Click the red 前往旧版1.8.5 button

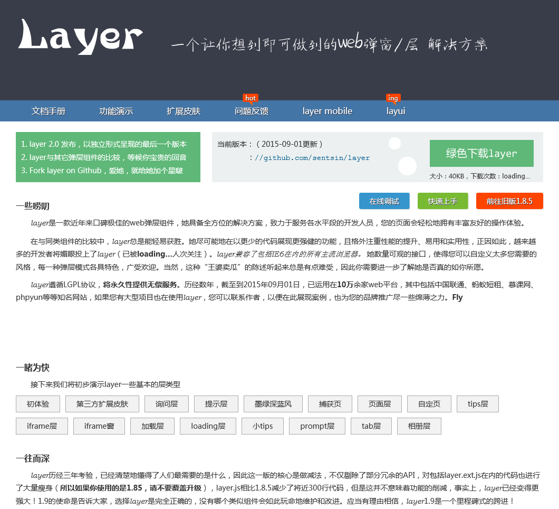[509, 201]
